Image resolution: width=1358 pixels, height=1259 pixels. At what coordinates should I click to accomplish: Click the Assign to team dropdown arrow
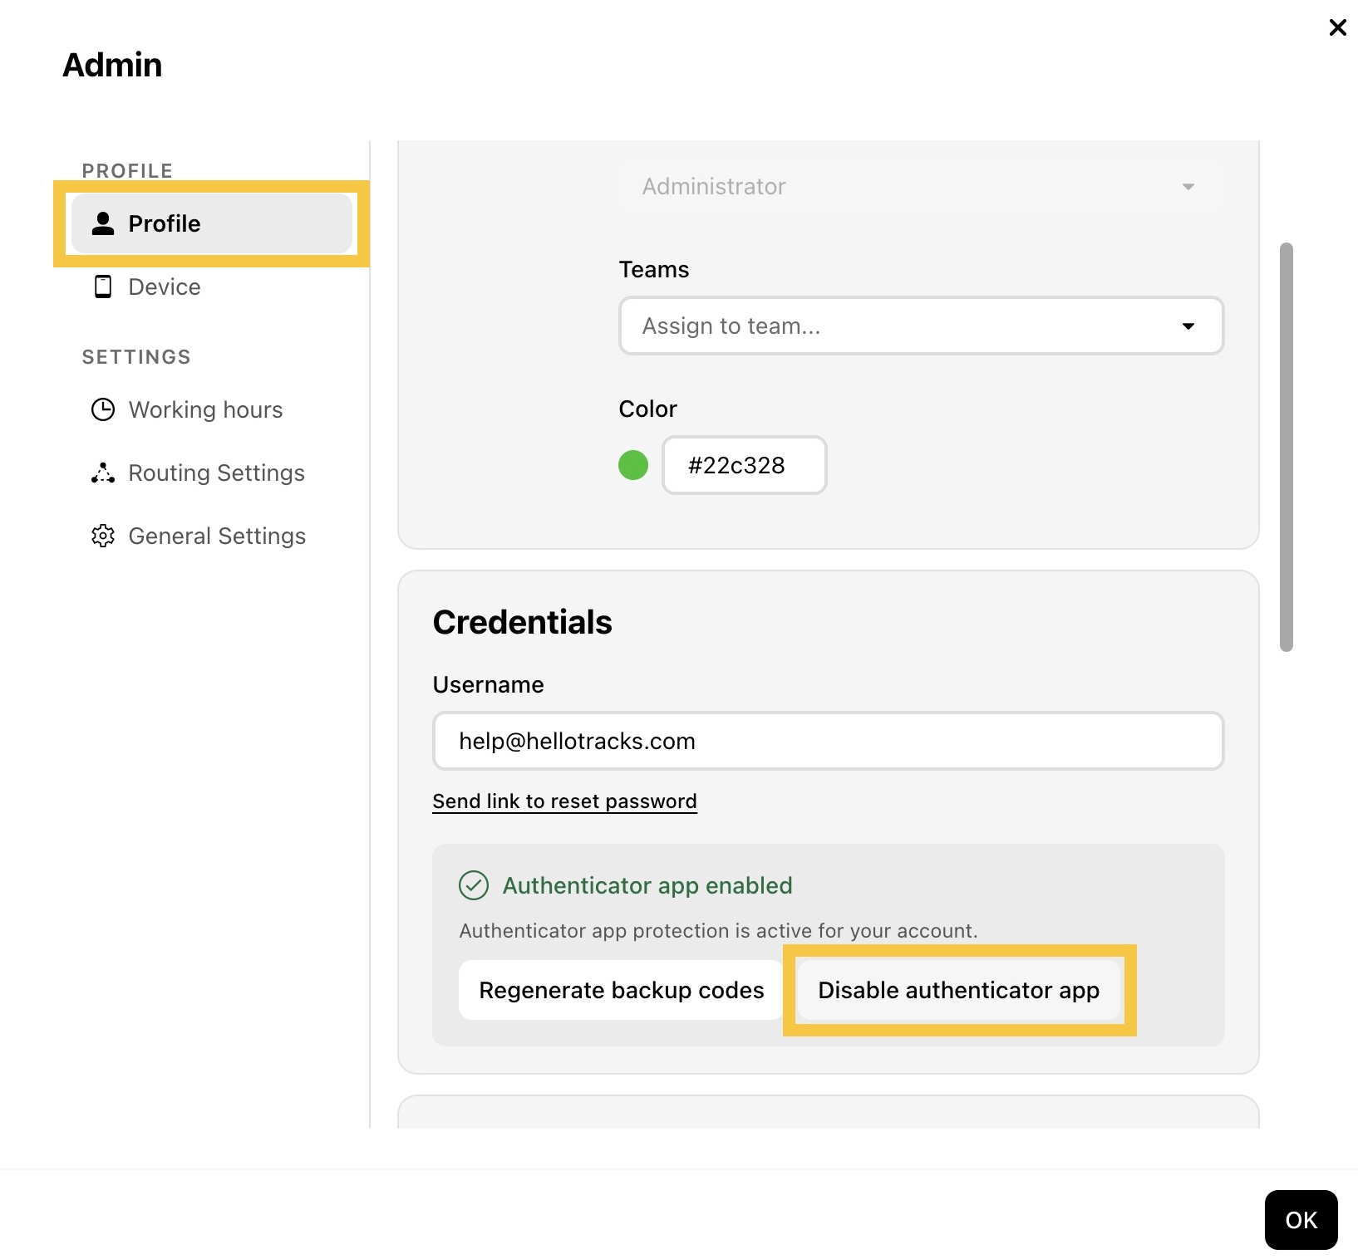click(1188, 326)
